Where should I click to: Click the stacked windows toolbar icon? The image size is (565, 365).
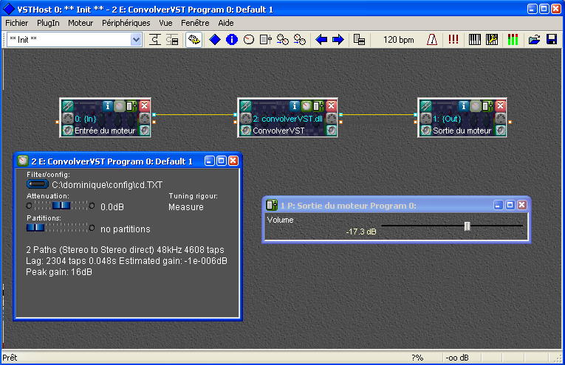[x=359, y=40]
